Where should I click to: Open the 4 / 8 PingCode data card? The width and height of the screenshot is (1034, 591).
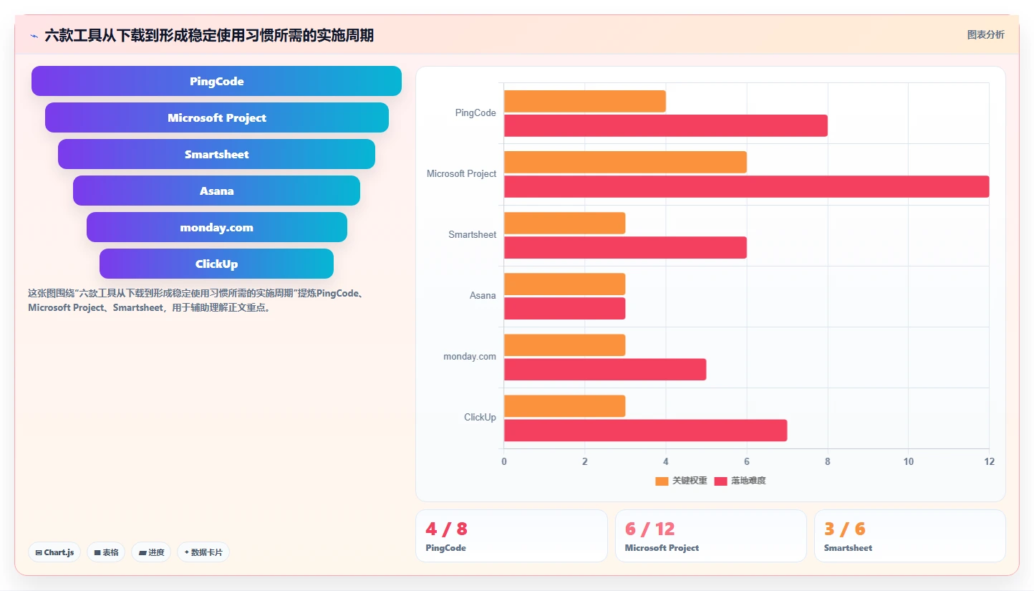click(511, 536)
